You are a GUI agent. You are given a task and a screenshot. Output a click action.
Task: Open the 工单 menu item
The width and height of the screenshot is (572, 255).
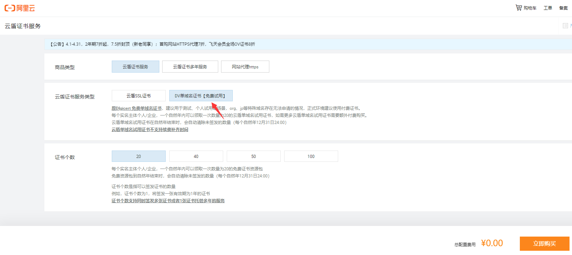[548, 8]
